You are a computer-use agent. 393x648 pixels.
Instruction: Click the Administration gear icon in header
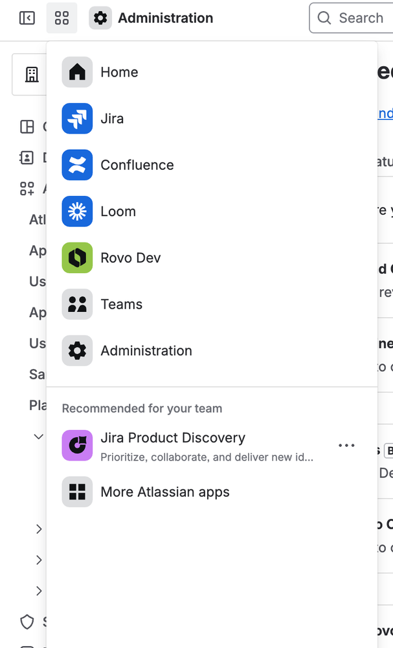click(100, 18)
